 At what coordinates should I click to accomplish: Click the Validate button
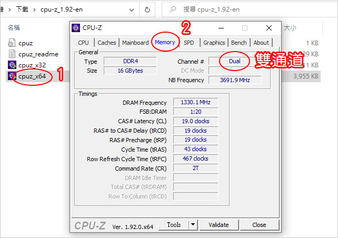(x=219, y=225)
